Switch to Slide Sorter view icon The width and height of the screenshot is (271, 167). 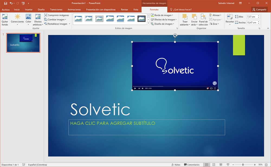point(214,165)
